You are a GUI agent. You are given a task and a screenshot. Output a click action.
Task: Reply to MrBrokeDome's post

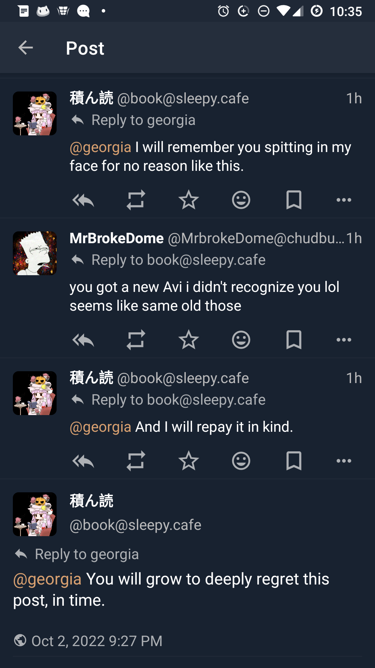83,340
